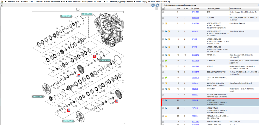Sort by 'Поз.' column header
This screenshot has width=259, height=125.
[180, 9]
